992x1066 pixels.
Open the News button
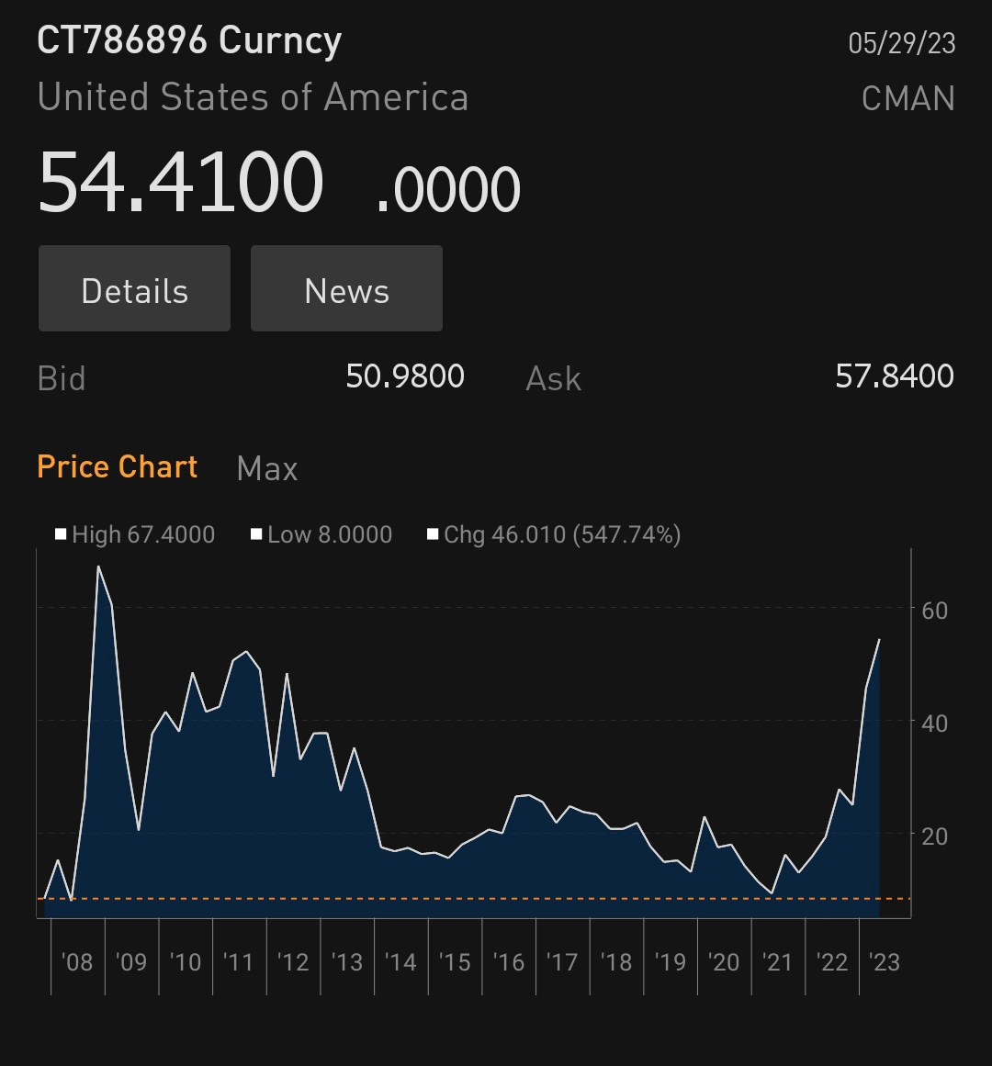click(347, 288)
